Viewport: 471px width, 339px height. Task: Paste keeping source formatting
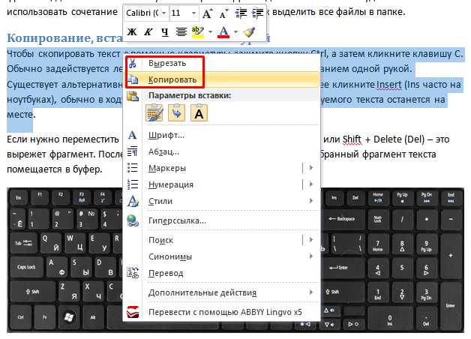(x=154, y=113)
